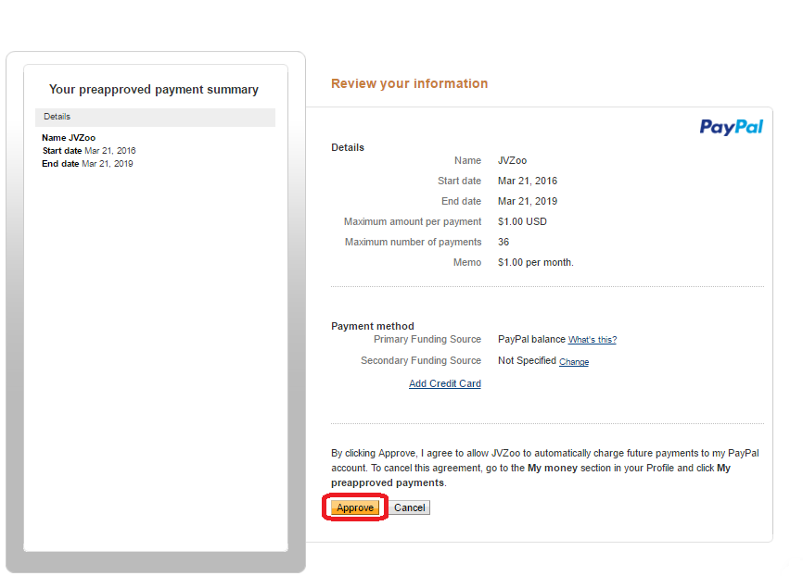Click the Primary Funding Source label
The height and width of the screenshot is (576, 803).
[427, 339]
